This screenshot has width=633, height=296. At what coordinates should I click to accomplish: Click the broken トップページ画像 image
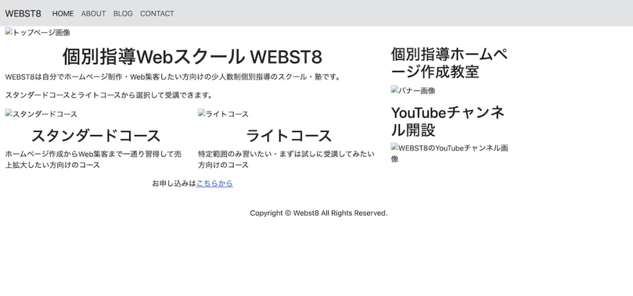(x=38, y=32)
